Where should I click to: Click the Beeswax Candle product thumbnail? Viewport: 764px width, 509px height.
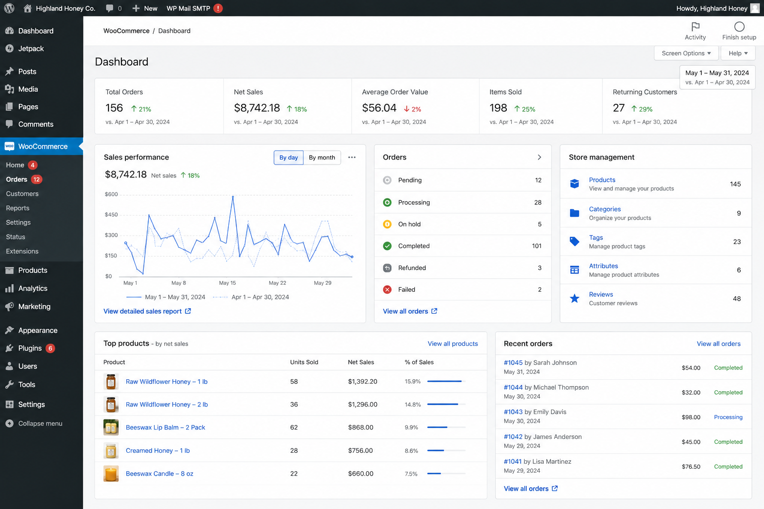[x=111, y=474]
